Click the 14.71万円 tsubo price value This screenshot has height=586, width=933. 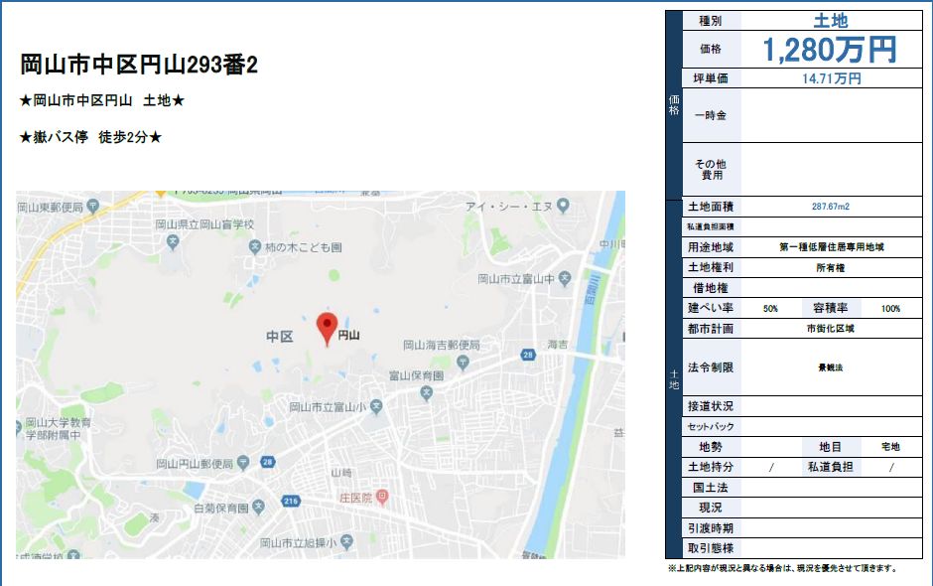click(831, 78)
